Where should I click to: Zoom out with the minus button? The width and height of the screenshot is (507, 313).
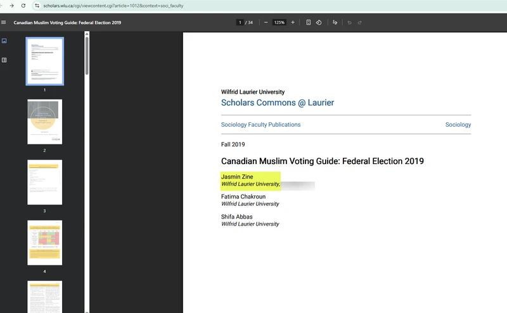266,22
